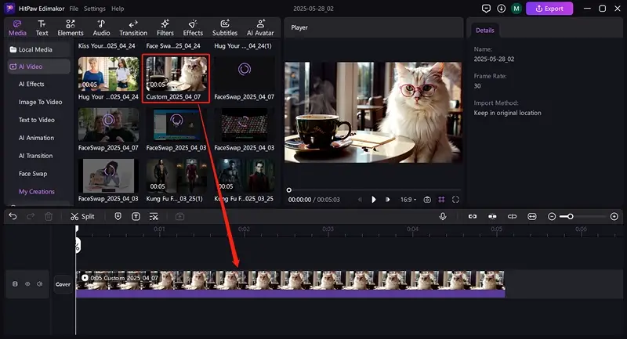Open AI Animation category

(x=36, y=138)
